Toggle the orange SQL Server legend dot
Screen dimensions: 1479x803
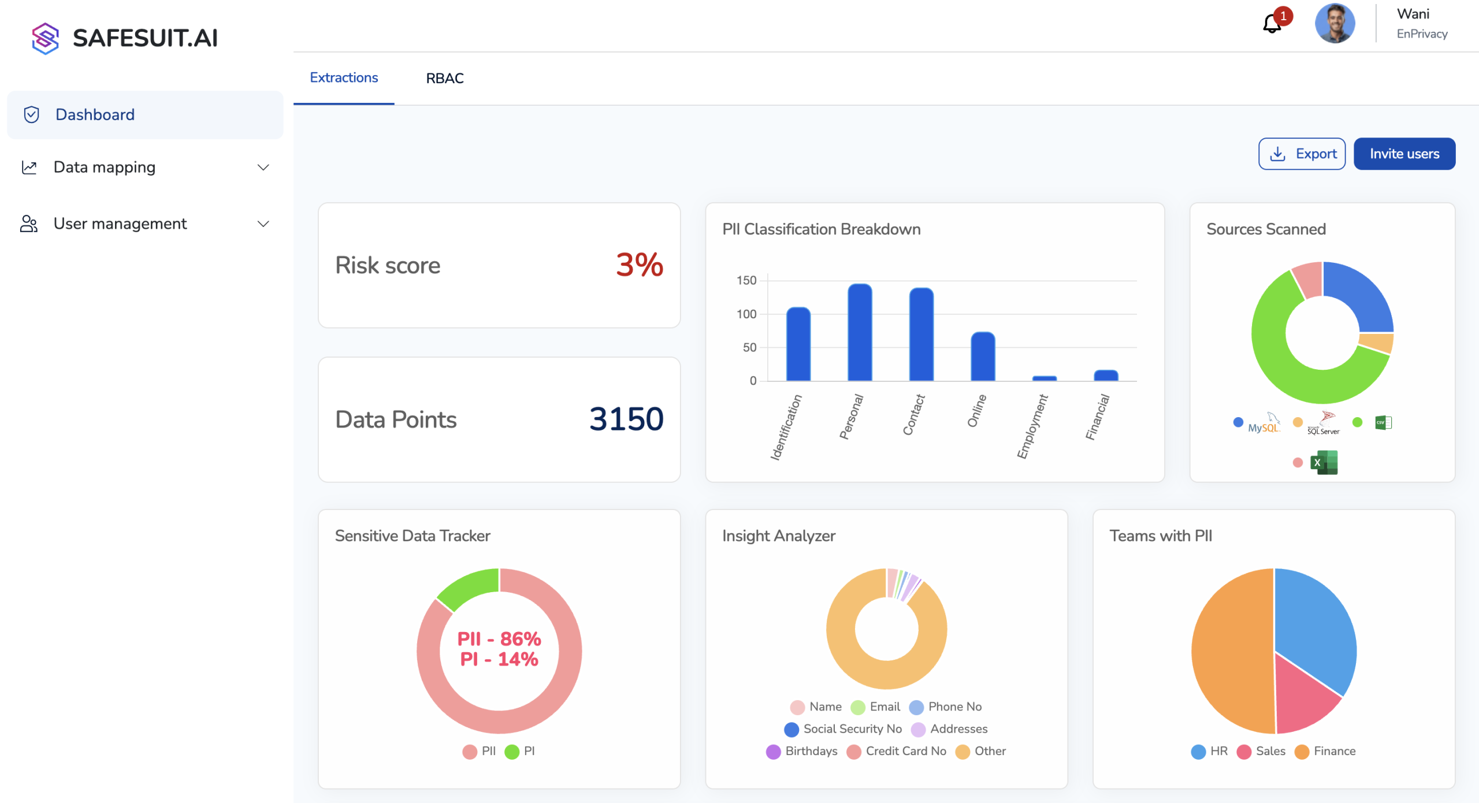(1298, 422)
